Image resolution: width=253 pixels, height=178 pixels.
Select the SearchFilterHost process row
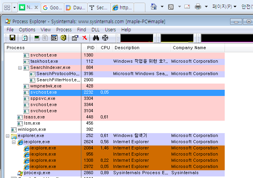point(114,80)
